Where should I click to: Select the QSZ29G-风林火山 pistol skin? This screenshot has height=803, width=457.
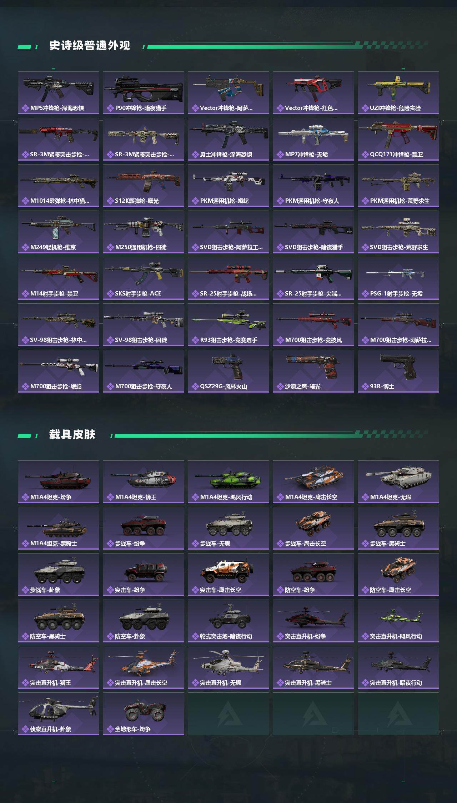[228, 371]
